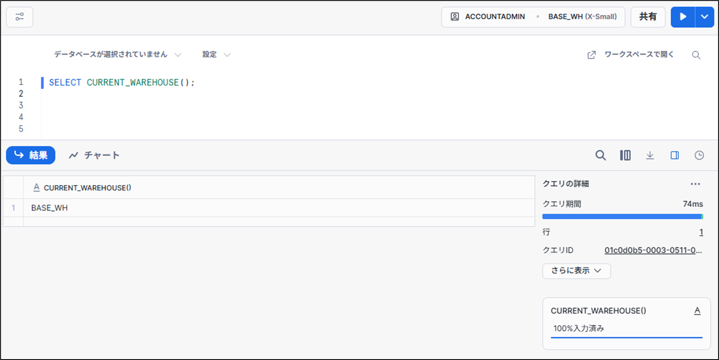
Task: Open the クエリID 01c0d0b5-0003-0511-0... link
Action: pyautogui.click(x=653, y=251)
